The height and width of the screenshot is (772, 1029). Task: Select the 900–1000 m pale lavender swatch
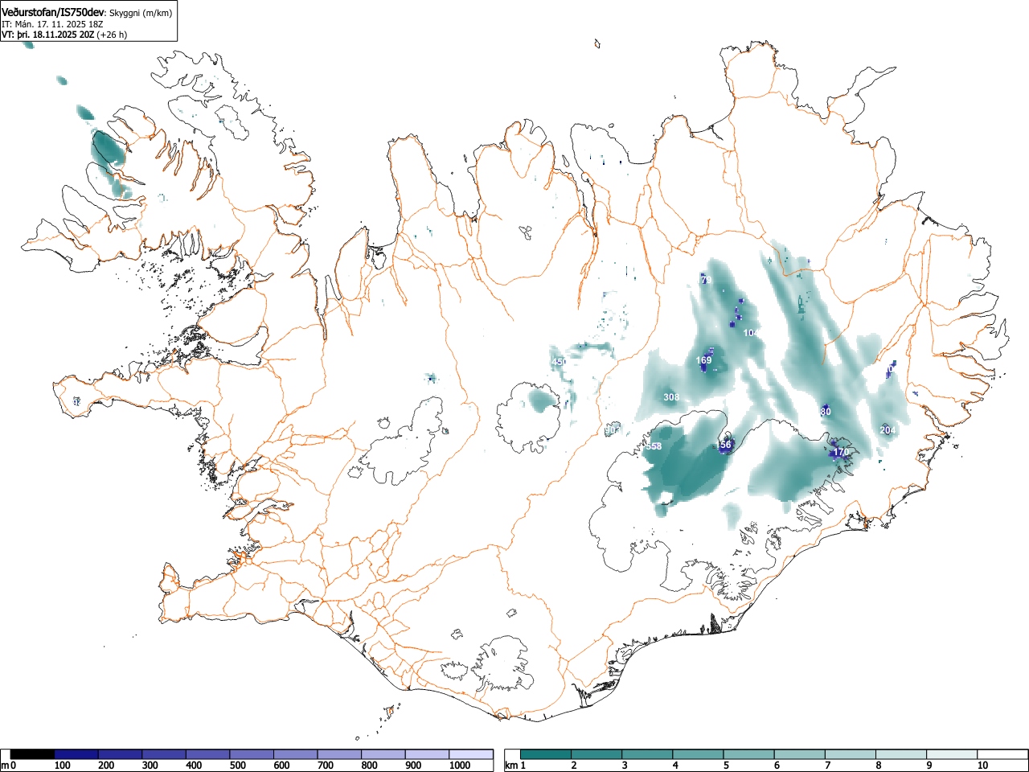pyautogui.click(x=427, y=754)
